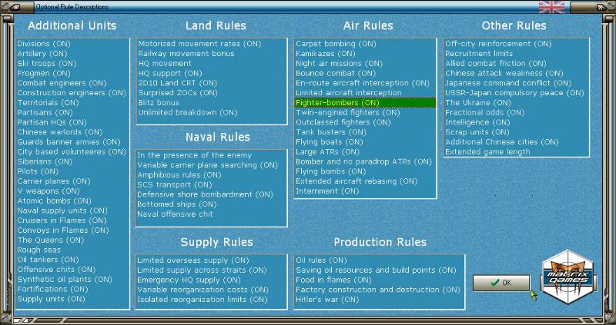
Task: Click Blitz bonus land rule
Action: [159, 102]
